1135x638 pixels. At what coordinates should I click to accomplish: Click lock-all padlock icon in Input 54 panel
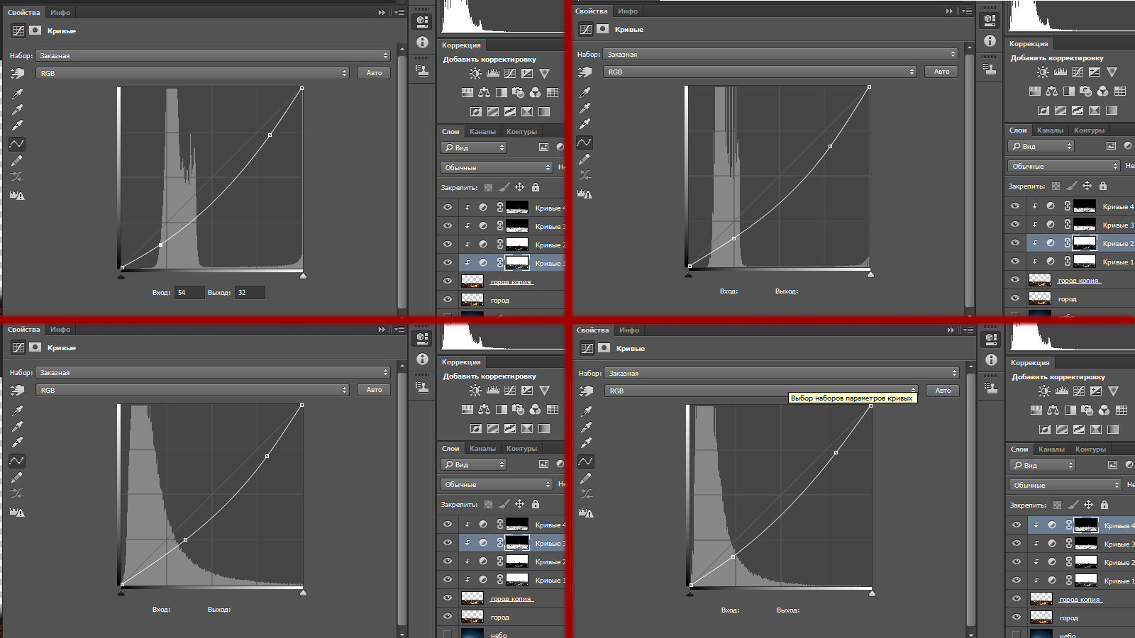[536, 187]
